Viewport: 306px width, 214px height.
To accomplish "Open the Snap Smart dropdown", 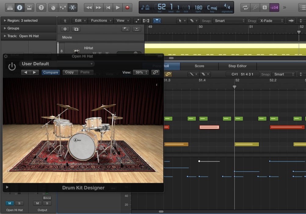I will [x=229, y=20].
